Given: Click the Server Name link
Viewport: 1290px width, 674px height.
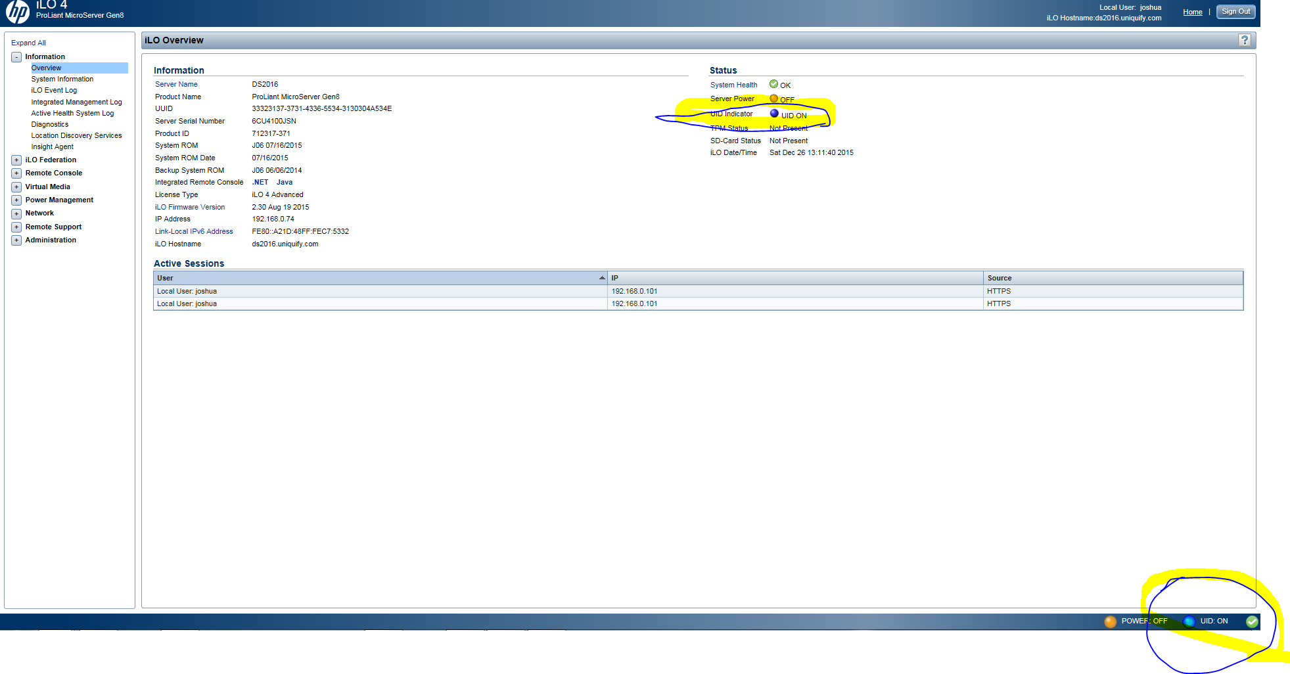Looking at the screenshot, I should coord(176,84).
